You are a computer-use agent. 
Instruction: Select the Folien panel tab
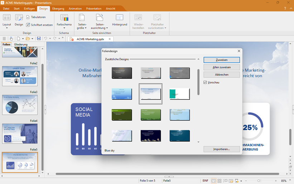tap(6, 44)
